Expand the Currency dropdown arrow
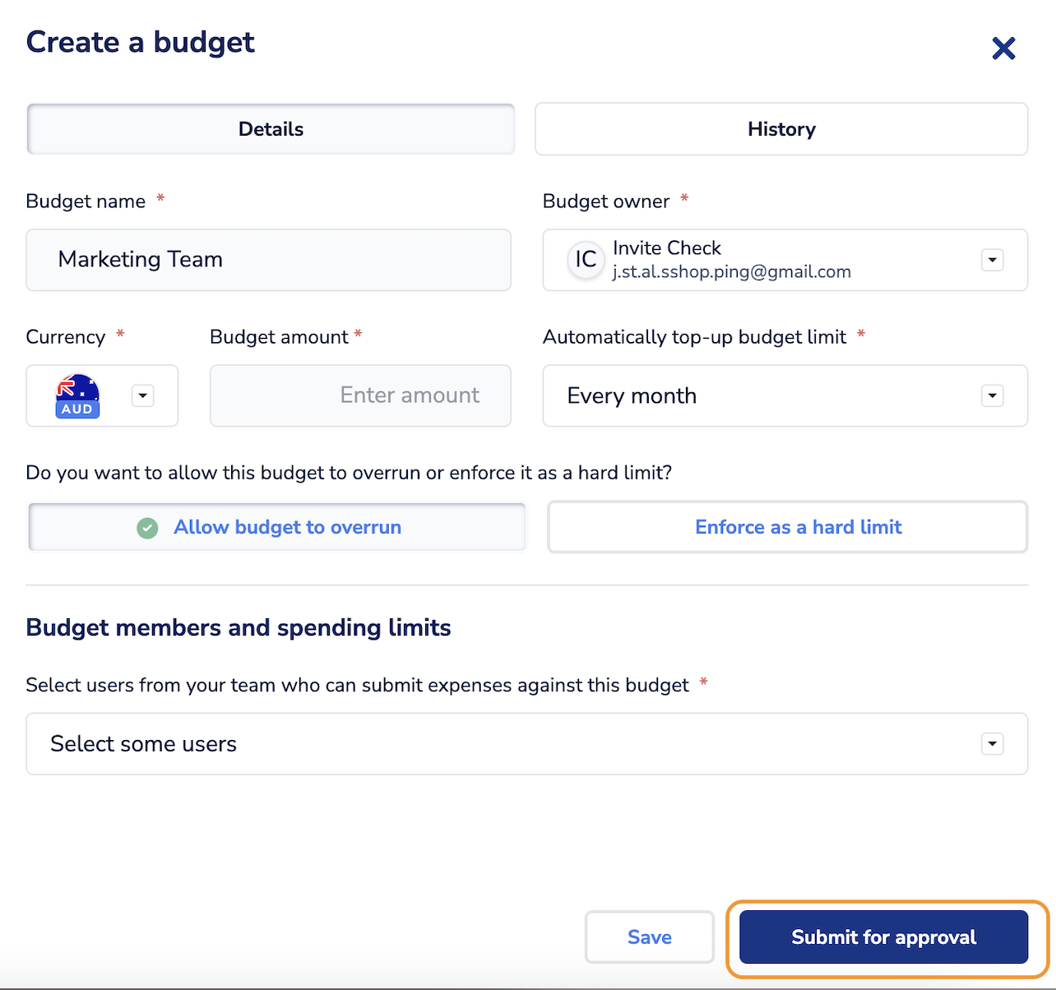The image size is (1056, 990). click(143, 396)
